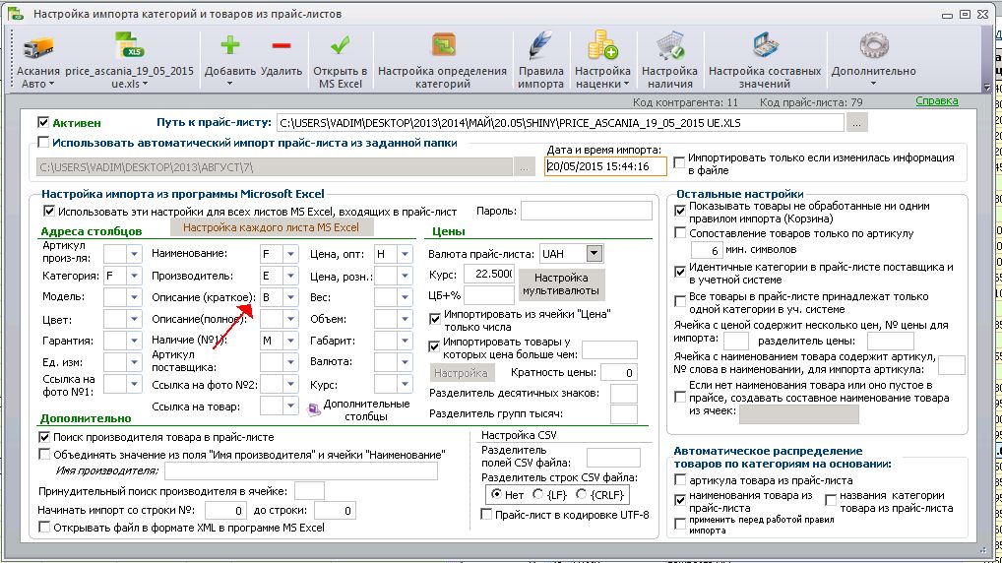Open price list in MS Excel checkmark icon
The width and height of the screenshot is (1002, 563).
pos(340,46)
